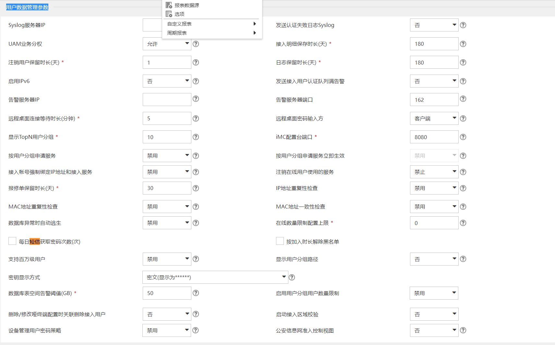The image size is (555, 345).
Task: Tick the 按加入时长解除黑名单 checkbox
Action: pyautogui.click(x=280, y=241)
